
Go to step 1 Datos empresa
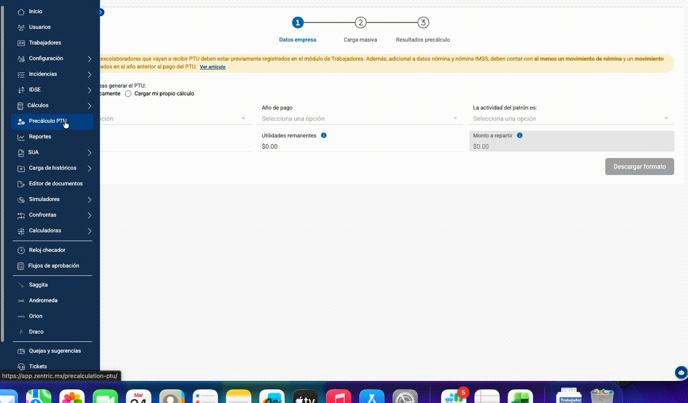pyautogui.click(x=298, y=22)
